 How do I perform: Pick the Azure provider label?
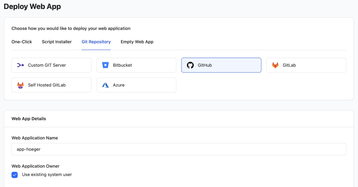119,85
